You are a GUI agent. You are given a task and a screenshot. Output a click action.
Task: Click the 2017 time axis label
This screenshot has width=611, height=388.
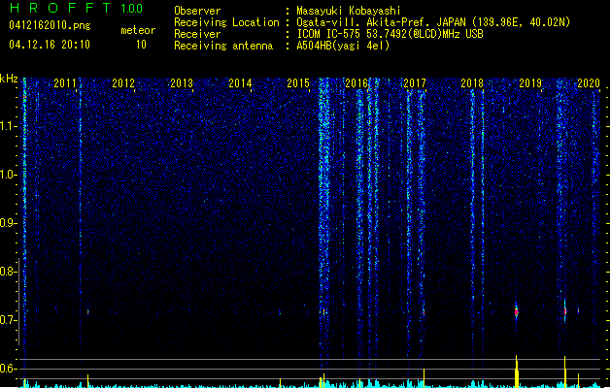click(x=415, y=83)
